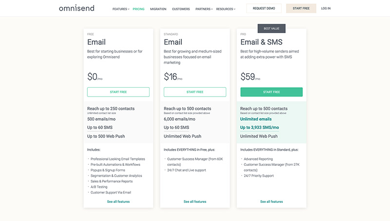This screenshot has height=221, width=390.
Task: Click 'Segmentation & Customer Analytics' item
Action: [116, 176]
